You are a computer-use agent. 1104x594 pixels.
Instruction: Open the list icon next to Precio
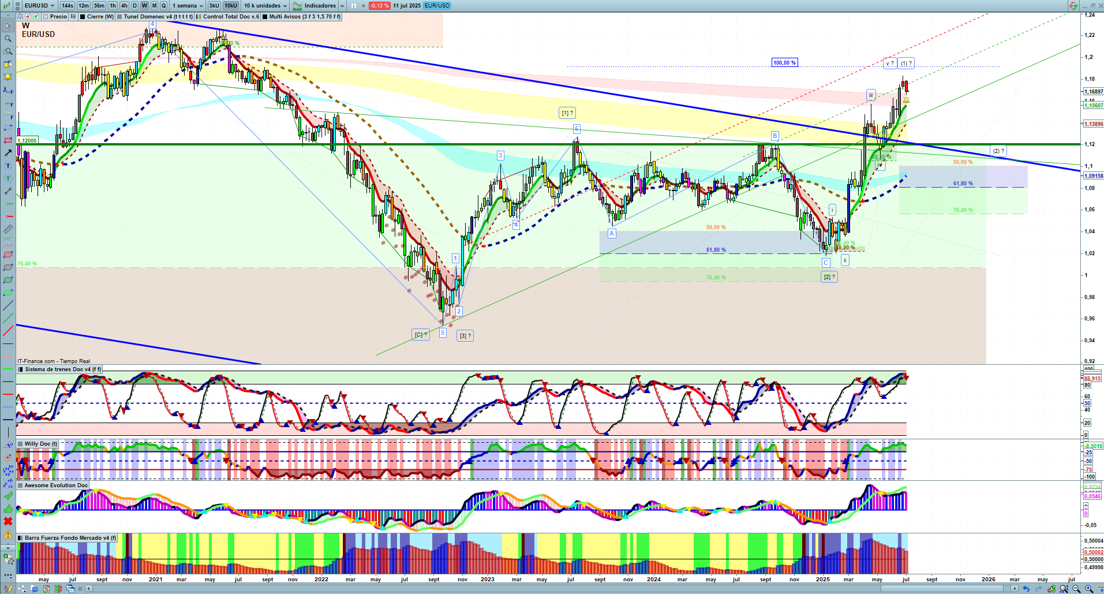click(x=73, y=17)
